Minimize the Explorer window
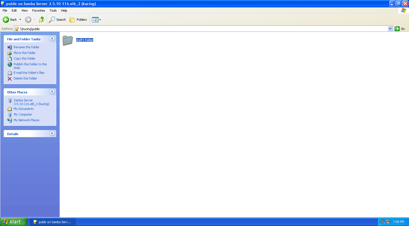Viewport: 409px width, 226px height. point(392,4)
